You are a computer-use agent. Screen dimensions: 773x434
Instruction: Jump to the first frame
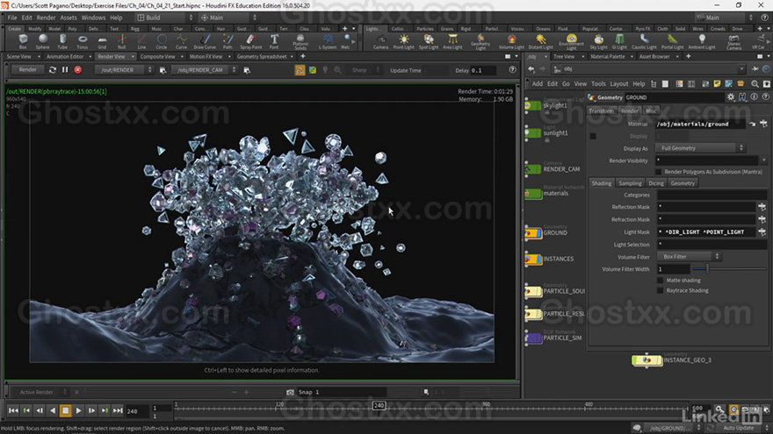pyautogui.click(x=13, y=410)
